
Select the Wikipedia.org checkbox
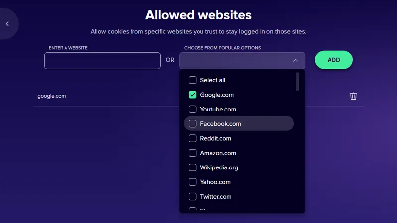[x=193, y=167]
